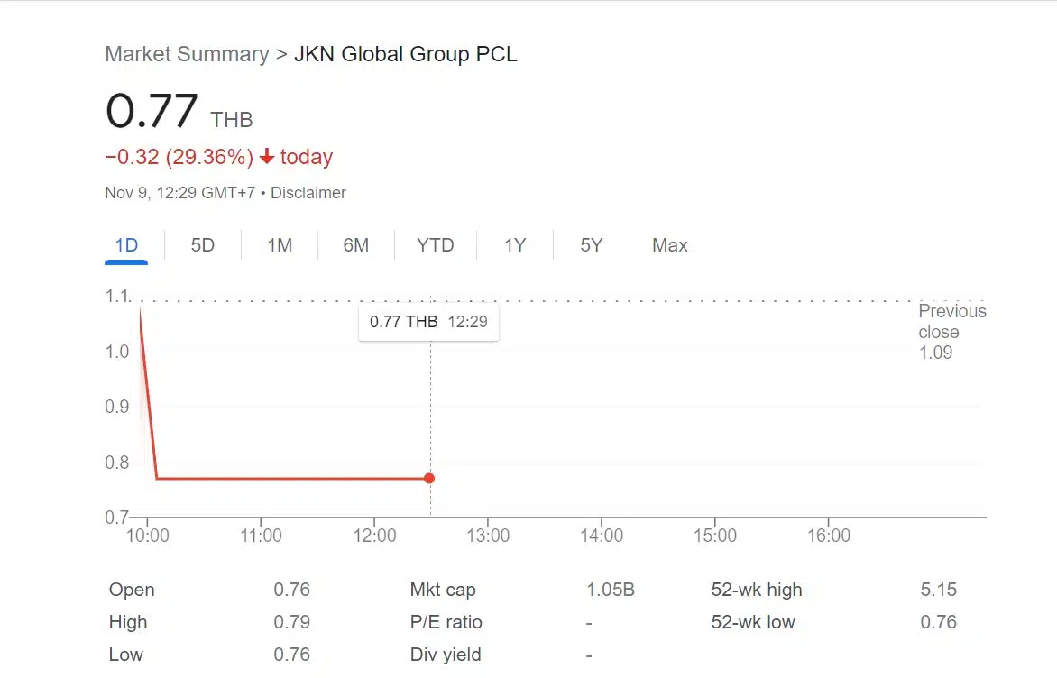
Task: Select the YTD tab
Action: coord(435,245)
